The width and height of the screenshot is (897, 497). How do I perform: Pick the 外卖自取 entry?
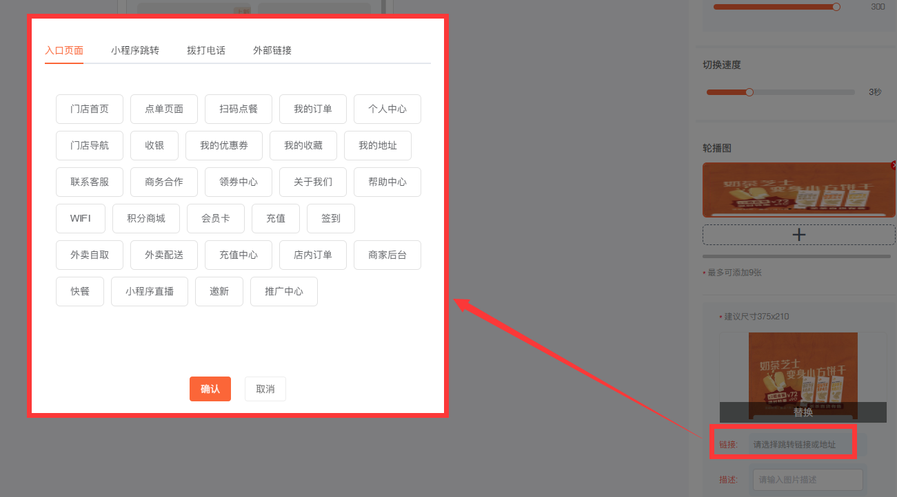[x=90, y=255]
